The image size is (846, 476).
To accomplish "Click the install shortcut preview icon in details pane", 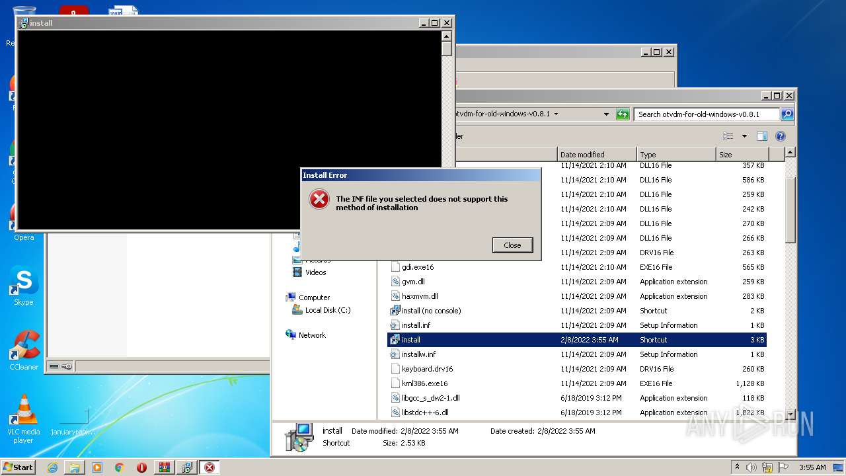I will [299, 438].
